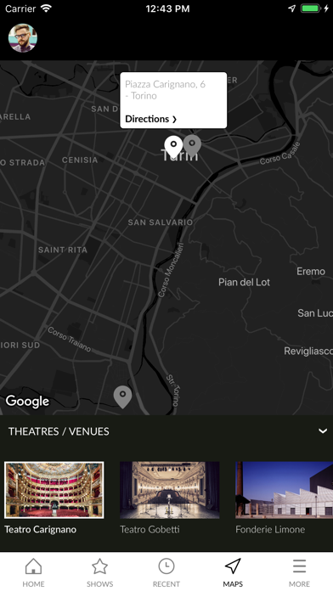333x591 pixels.
Task: Open Directions in the address popup
Action: coord(150,119)
